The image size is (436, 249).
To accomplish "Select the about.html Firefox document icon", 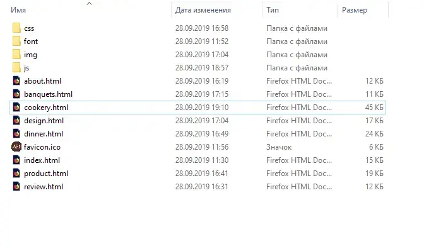I will pos(16,81).
